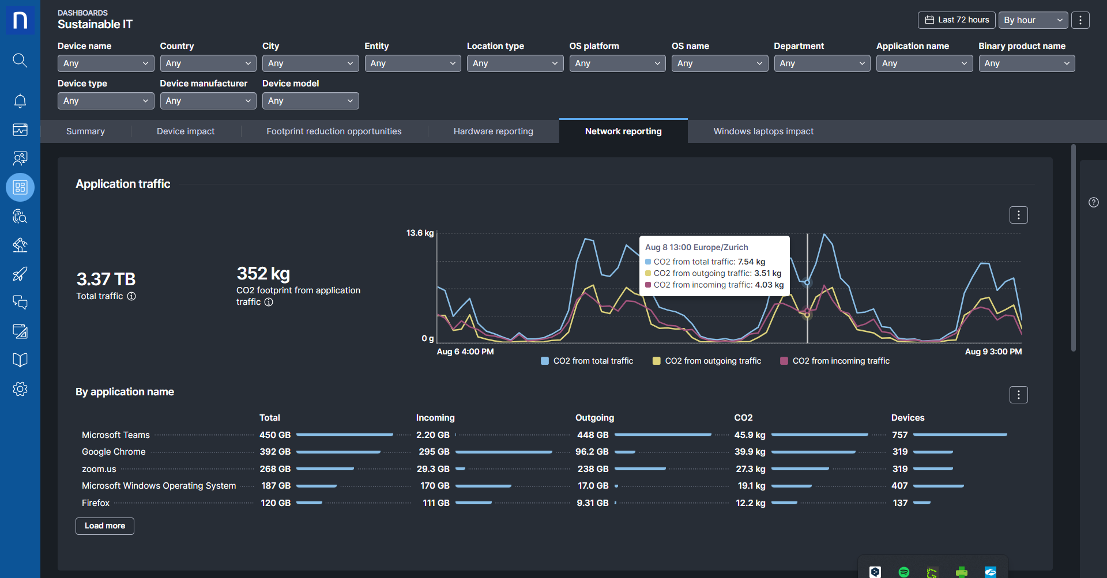Click the help question mark icon
1107x578 pixels.
click(x=1093, y=202)
